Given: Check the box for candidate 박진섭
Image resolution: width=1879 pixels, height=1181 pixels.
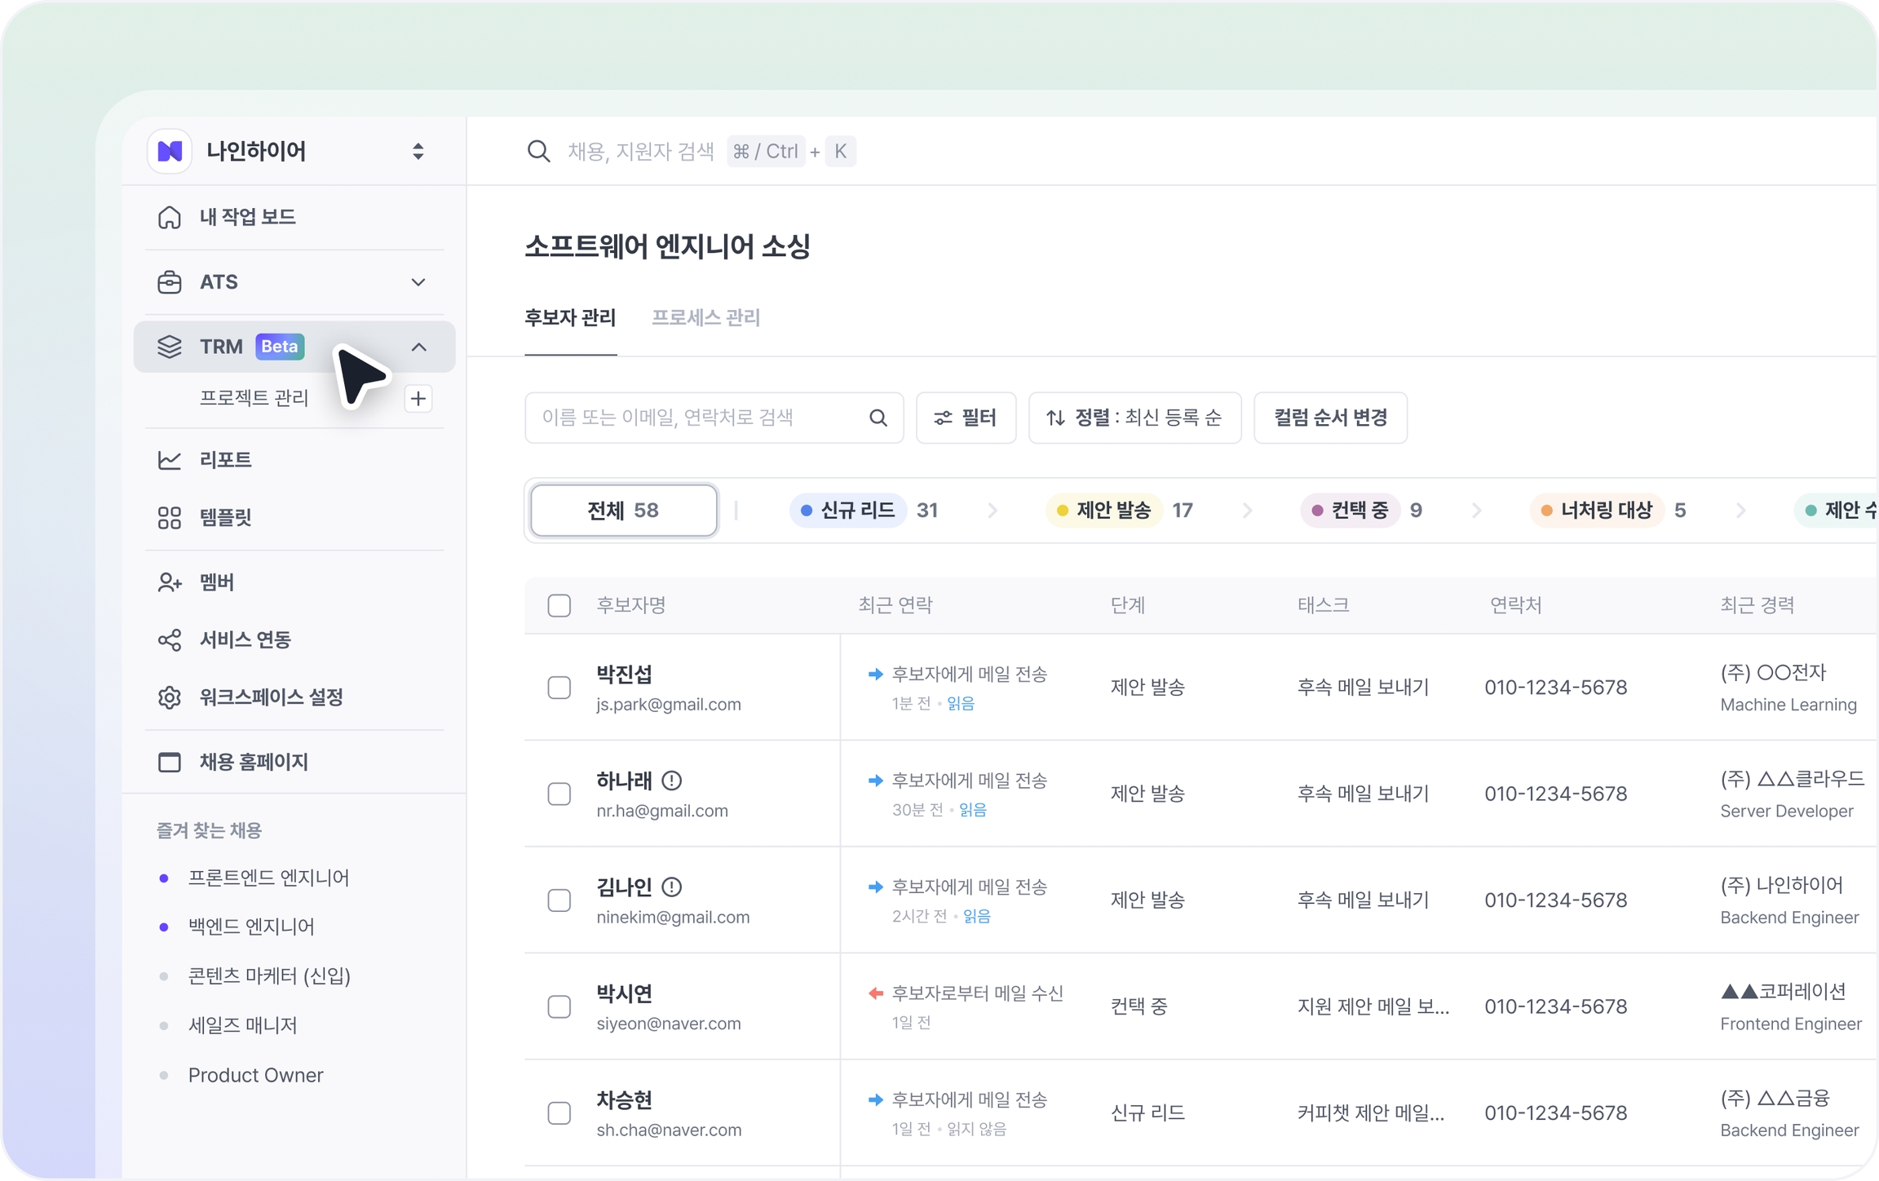Looking at the screenshot, I should click(x=559, y=688).
